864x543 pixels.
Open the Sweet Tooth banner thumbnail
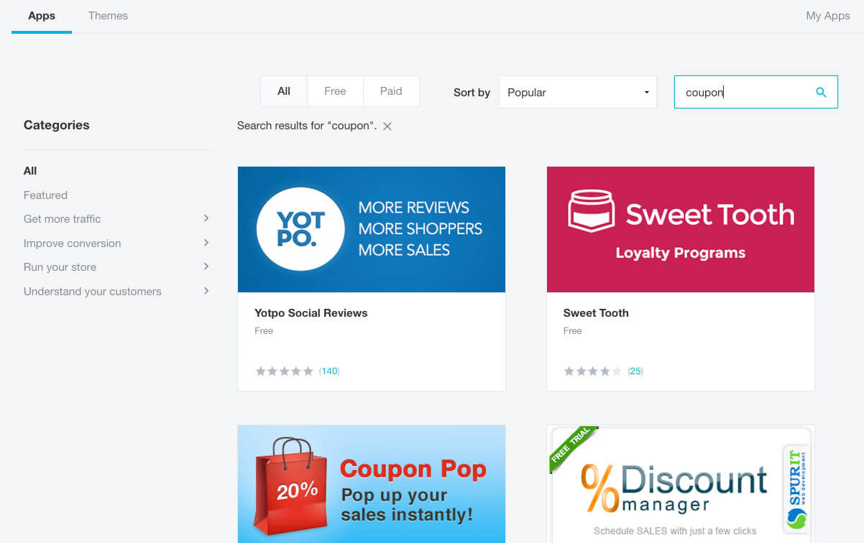point(681,230)
